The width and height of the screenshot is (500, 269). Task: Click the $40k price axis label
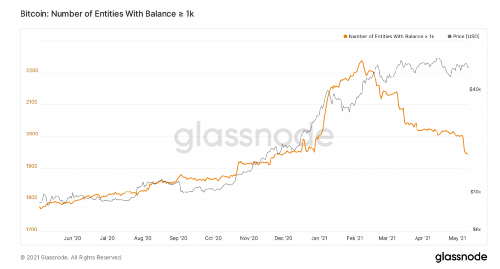(x=475, y=89)
